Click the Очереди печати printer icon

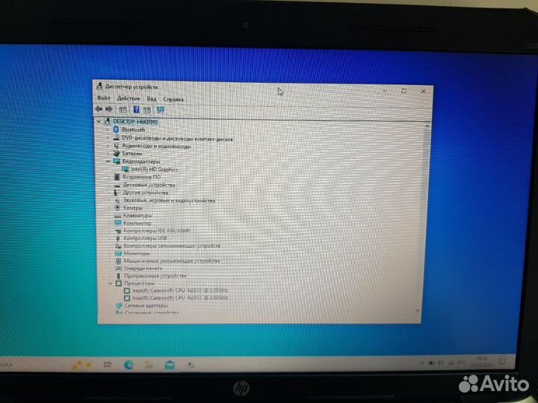point(118,269)
